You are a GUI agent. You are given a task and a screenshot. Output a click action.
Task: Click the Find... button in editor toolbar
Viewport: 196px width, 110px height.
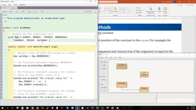[36, 11]
